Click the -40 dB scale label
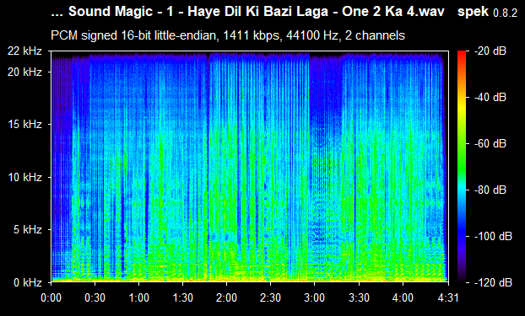The height and width of the screenshot is (316, 525). (x=490, y=98)
